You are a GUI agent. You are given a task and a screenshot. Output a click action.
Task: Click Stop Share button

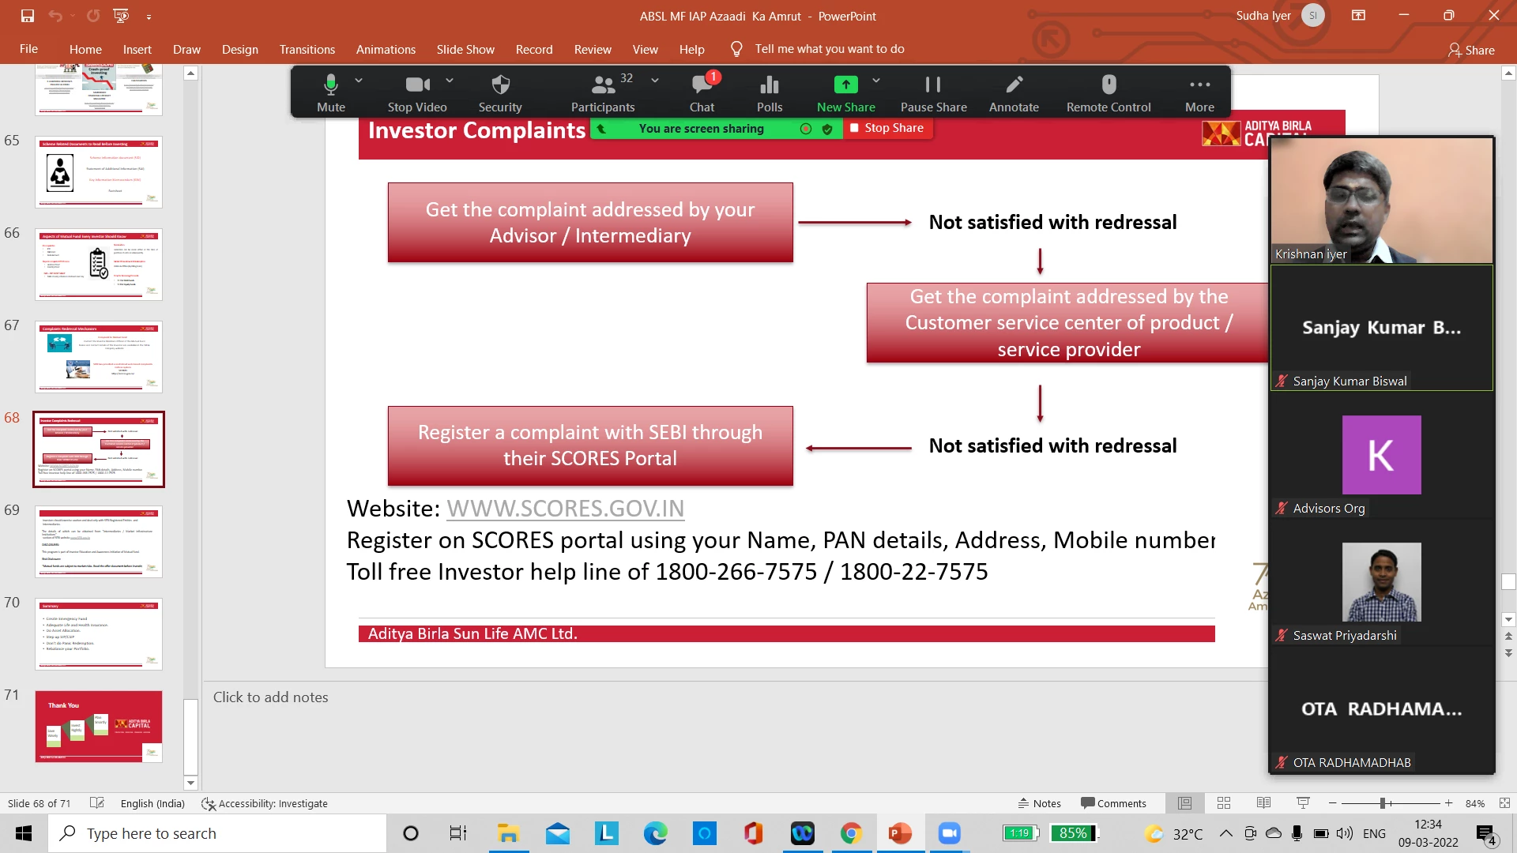click(887, 128)
